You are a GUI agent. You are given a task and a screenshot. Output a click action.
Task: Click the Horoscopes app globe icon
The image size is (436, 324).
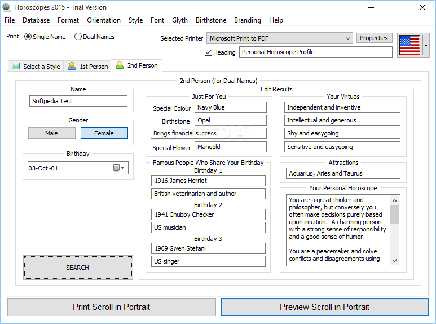(6, 7)
